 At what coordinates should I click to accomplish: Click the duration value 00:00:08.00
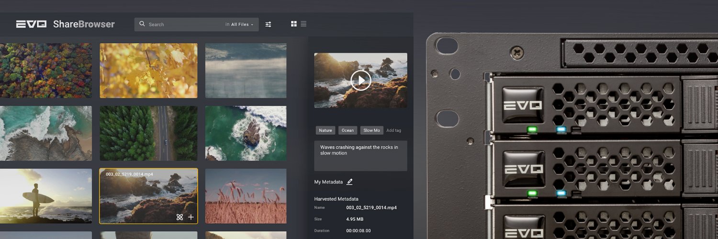coord(359,231)
